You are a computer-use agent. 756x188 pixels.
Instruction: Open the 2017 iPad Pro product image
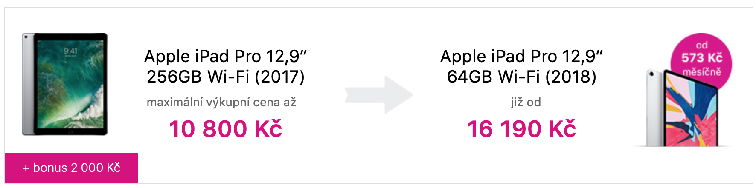point(65,85)
